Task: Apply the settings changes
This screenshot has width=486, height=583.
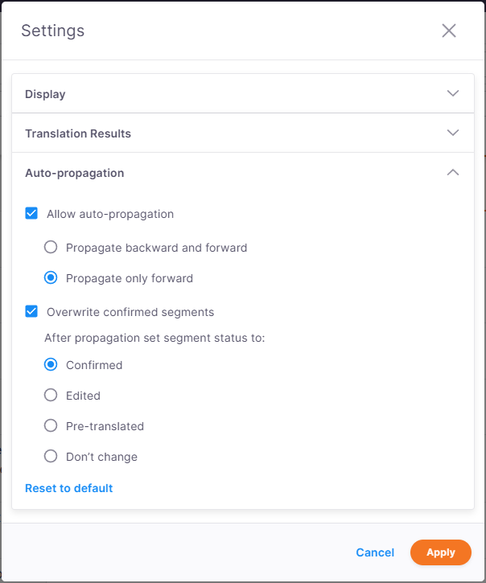Action: tap(440, 552)
